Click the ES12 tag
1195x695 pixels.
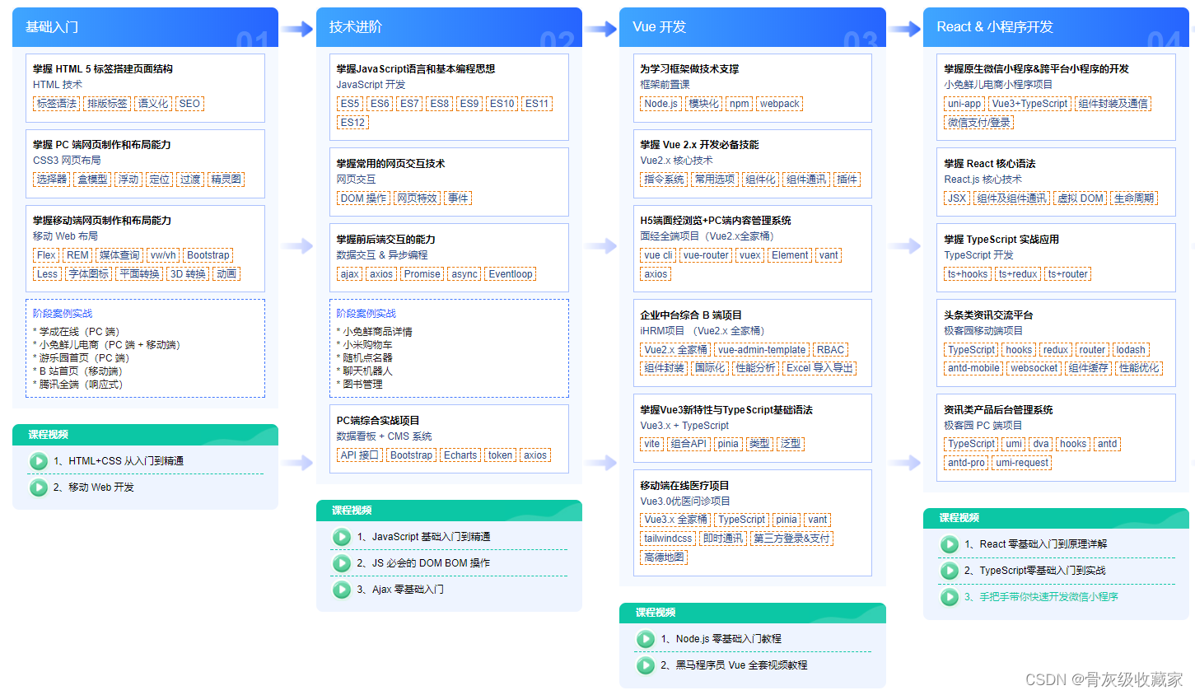pos(352,123)
